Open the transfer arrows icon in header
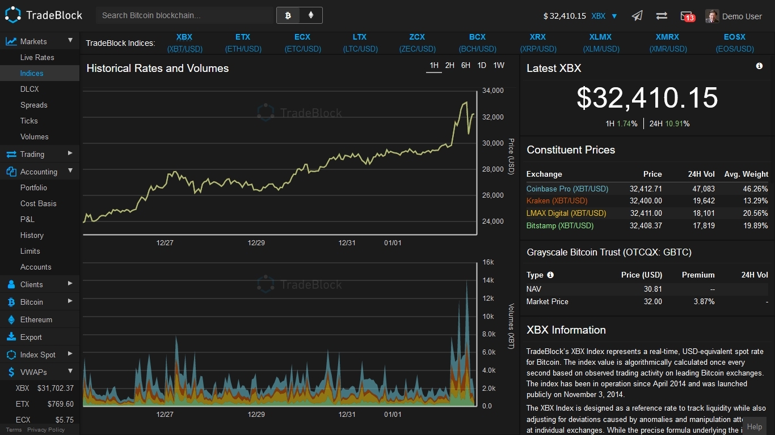Viewport: 775px width, 435px height. pyautogui.click(x=662, y=16)
